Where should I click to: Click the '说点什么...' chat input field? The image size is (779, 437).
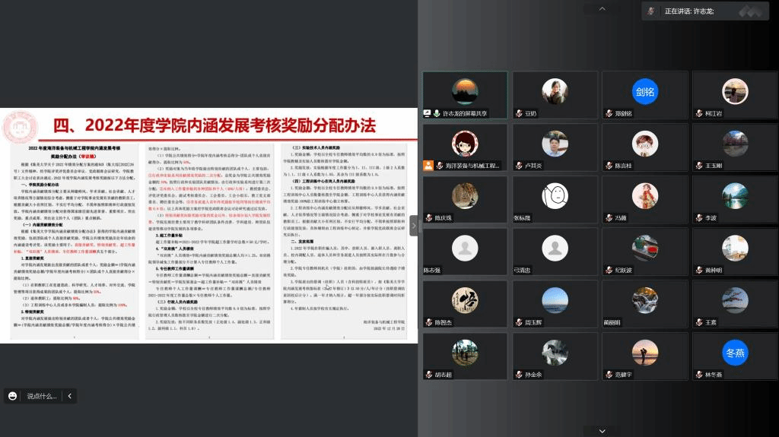pos(42,396)
